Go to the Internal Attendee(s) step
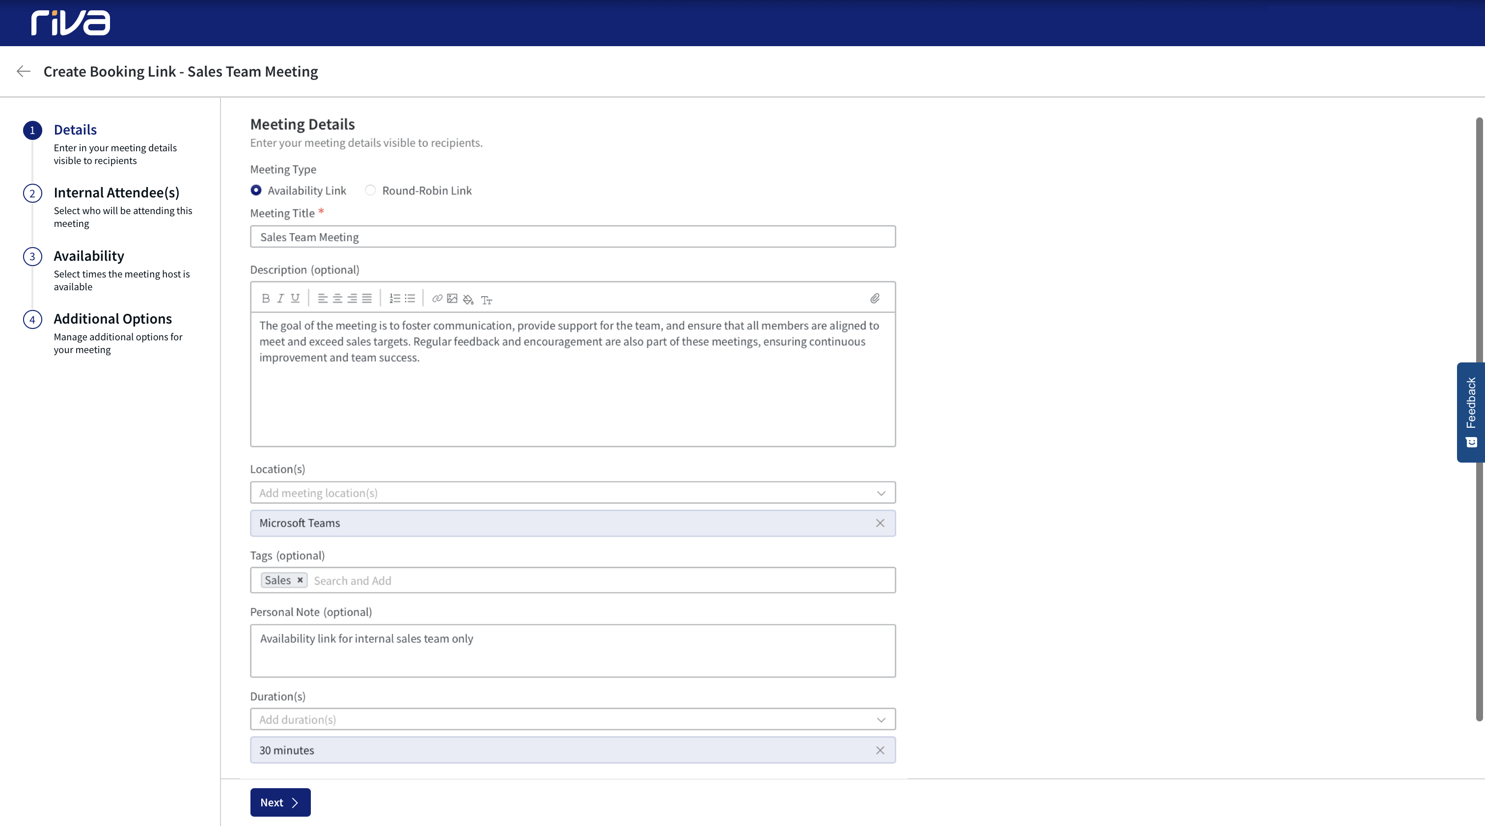This screenshot has height=826, width=1485. (116, 193)
